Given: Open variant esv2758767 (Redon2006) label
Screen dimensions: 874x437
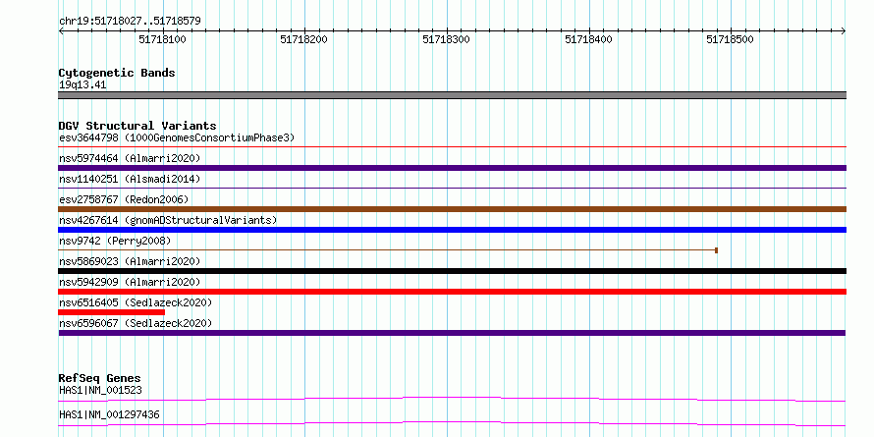Looking at the screenshot, I should point(124,199).
